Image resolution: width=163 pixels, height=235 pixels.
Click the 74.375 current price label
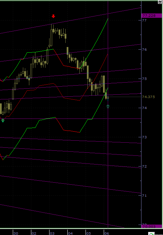coord(149,97)
